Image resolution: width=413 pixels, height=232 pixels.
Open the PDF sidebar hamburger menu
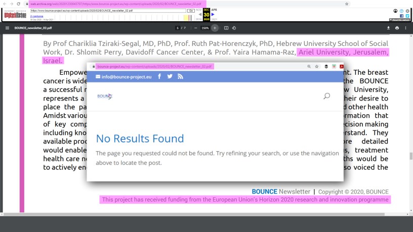point(7,27)
